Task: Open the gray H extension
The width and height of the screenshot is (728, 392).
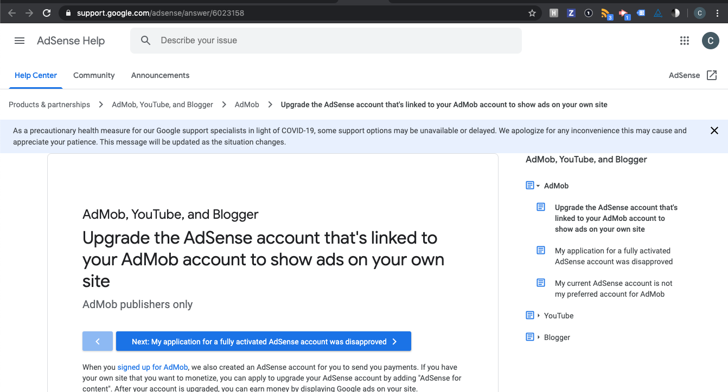Action: [554, 13]
